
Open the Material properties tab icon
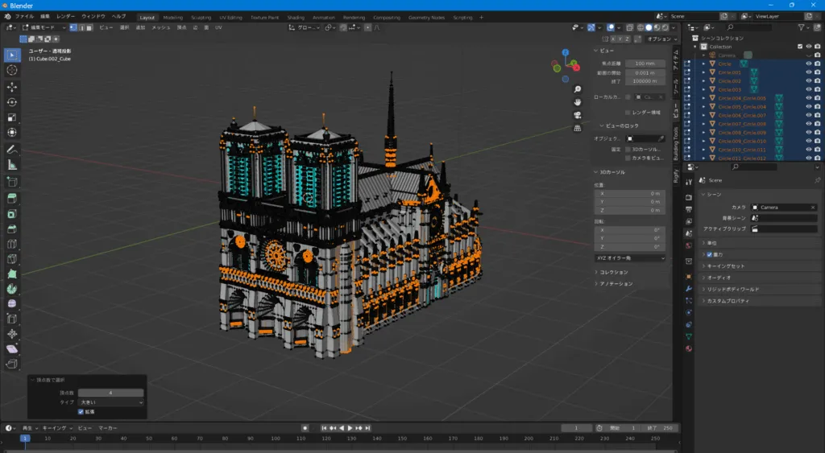click(689, 348)
